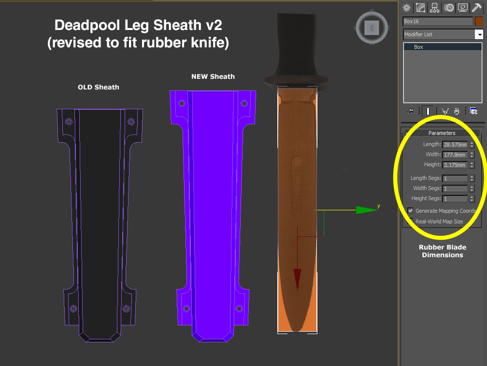The height and width of the screenshot is (366, 487).
Task: Click the Width Segs value field
Action: pyautogui.click(x=455, y=189)
